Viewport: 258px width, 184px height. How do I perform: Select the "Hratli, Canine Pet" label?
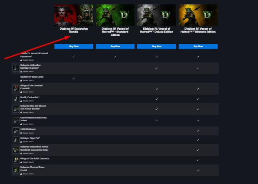30,97
